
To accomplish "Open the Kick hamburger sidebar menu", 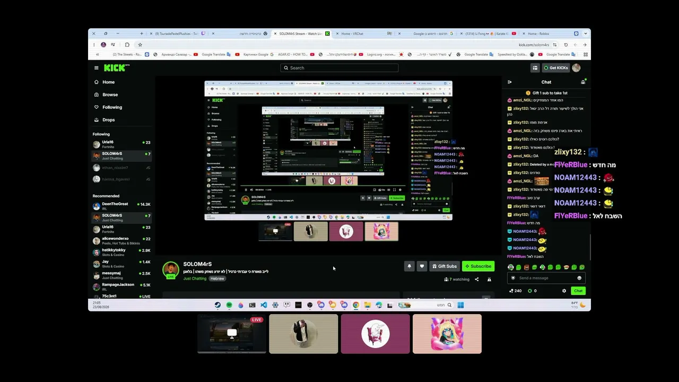I will pos(96,68).
